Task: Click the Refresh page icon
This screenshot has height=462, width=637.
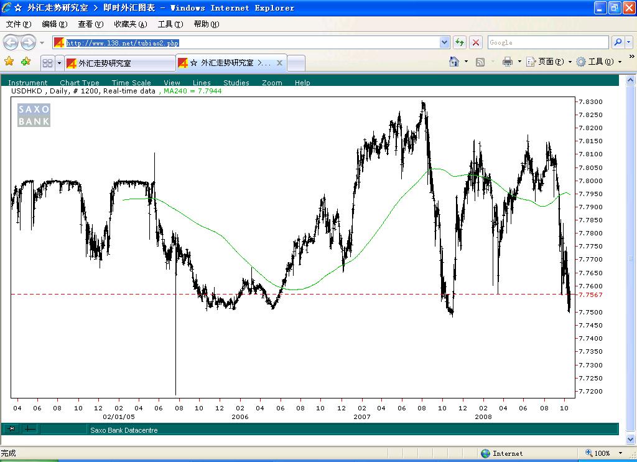Action: (460, 42)
